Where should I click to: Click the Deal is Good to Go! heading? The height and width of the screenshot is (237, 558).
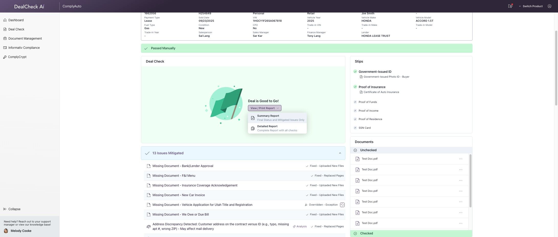pyautogui.click(x=263, y=101)
